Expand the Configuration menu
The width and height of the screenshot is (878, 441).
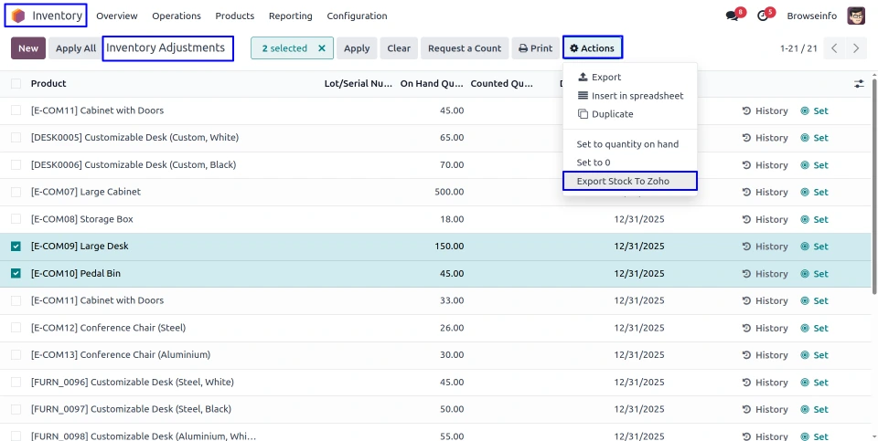357,16
